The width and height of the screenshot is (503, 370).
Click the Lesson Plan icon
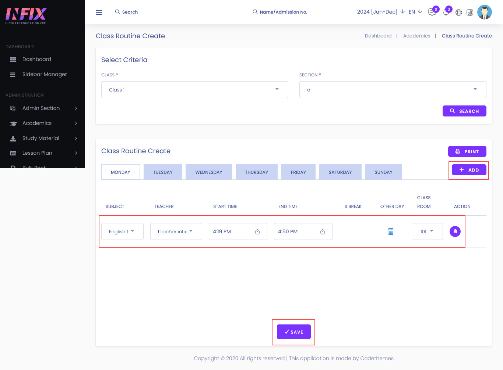pyautogui.click(x=13, y=153)
